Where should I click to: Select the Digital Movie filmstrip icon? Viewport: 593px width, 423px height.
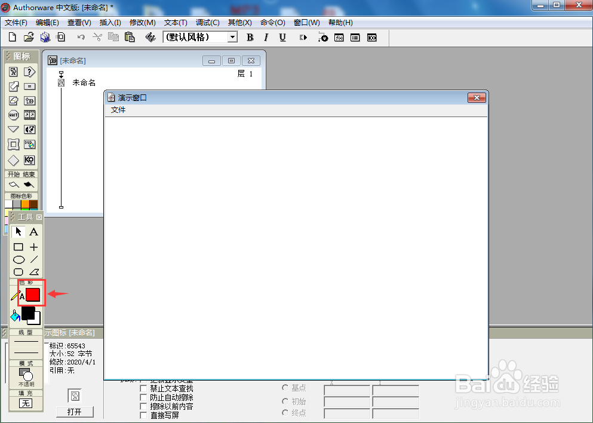29,115
